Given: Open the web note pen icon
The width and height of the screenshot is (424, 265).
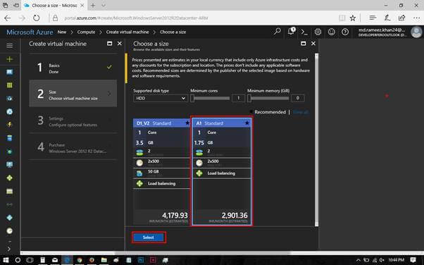Looking at the screenshot, I should [387, 18].
